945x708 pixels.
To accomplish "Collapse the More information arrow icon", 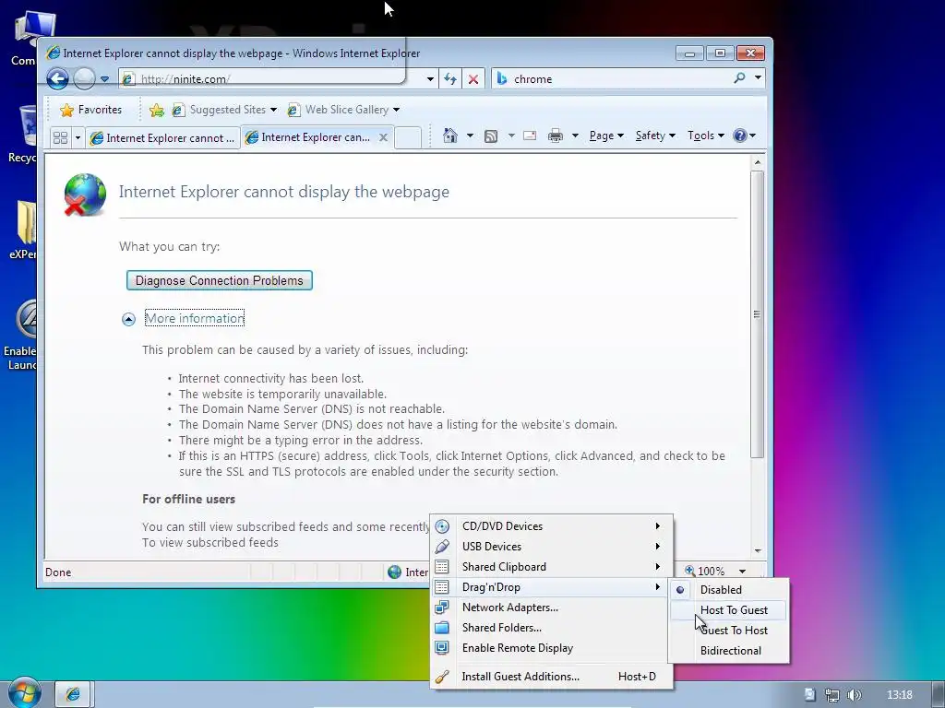I will [x=128, y=318].
